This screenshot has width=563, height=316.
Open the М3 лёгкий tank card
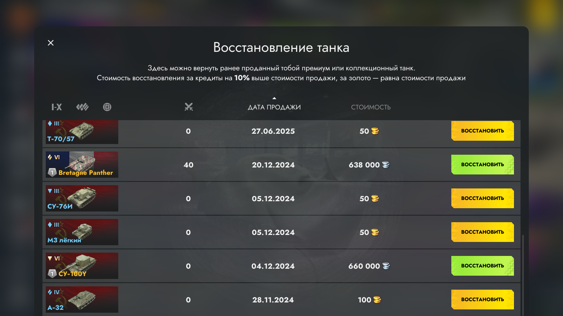[x=82, y=232]
